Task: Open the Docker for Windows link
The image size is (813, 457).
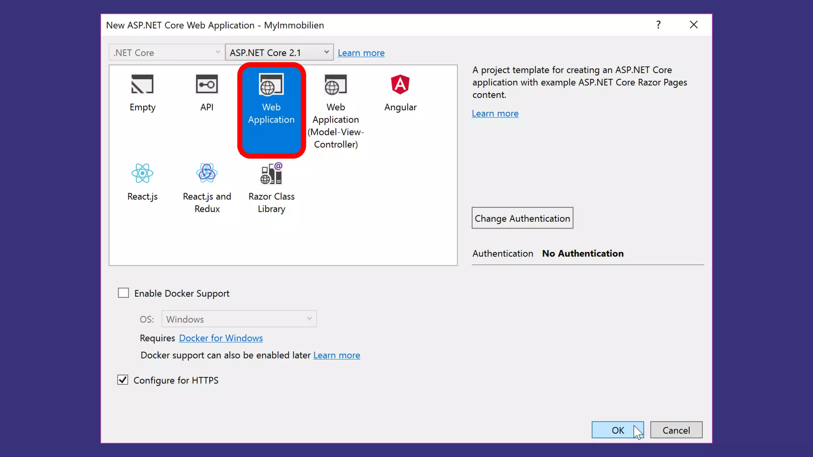Action: click(x=221, y=338)
